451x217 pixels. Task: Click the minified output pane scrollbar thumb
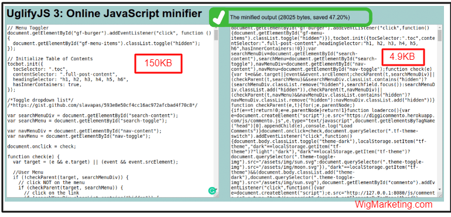click(x=439, y=35)
